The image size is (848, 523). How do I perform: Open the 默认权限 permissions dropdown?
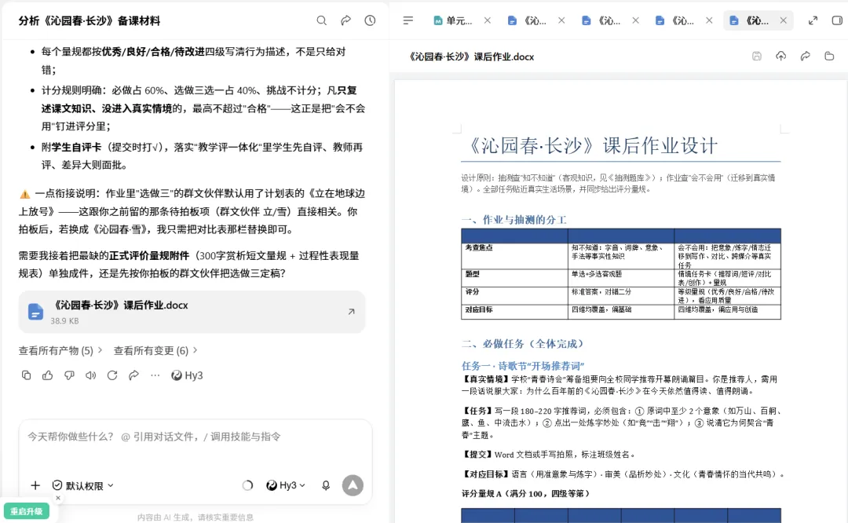coord(82,485)
